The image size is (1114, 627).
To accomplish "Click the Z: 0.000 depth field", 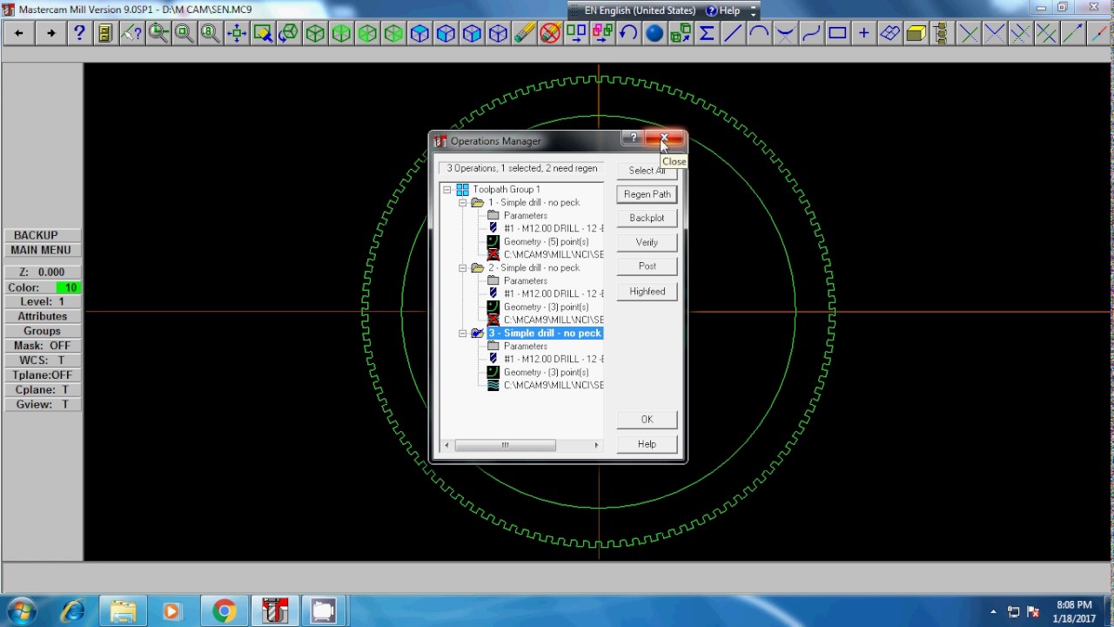I will point(42,272).
